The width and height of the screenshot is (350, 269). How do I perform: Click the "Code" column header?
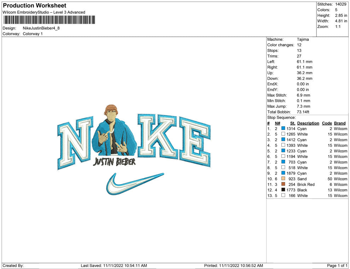click(x=327, y=123)
